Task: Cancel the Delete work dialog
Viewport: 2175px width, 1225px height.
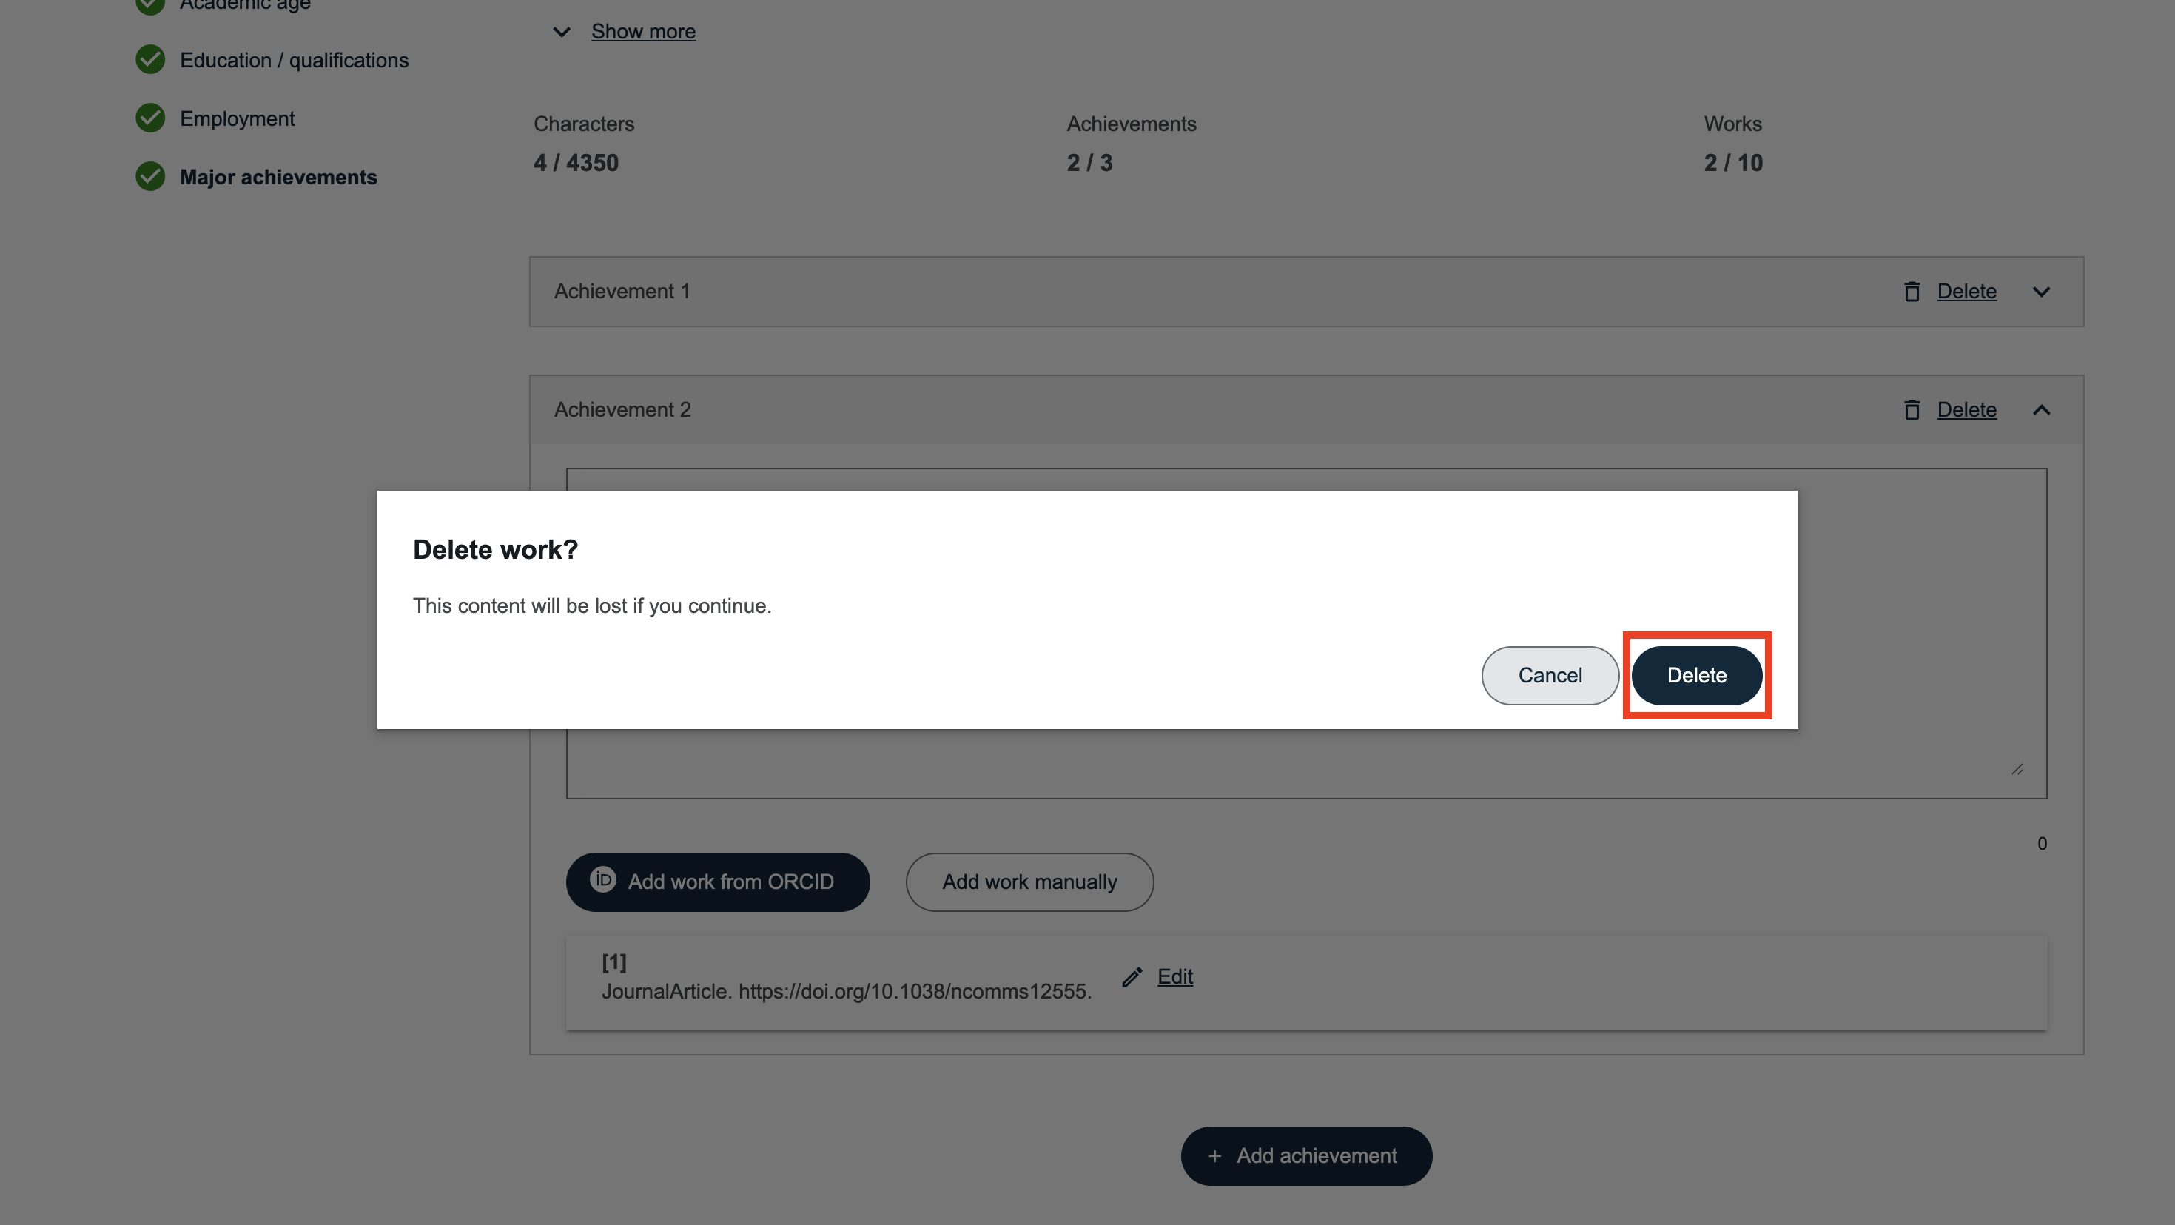Action: pyautogui.click(x=1550, y=675)
